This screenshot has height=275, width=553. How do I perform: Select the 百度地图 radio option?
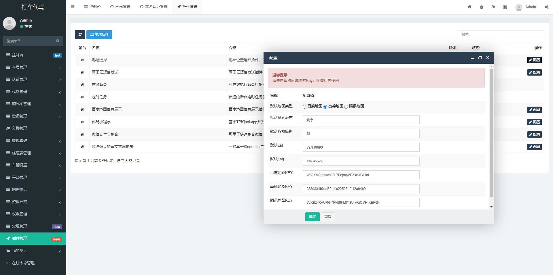(x=304, y=107)
